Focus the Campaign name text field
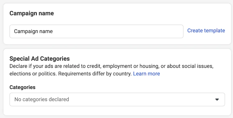Screen dimensions: 233x118 96,31
